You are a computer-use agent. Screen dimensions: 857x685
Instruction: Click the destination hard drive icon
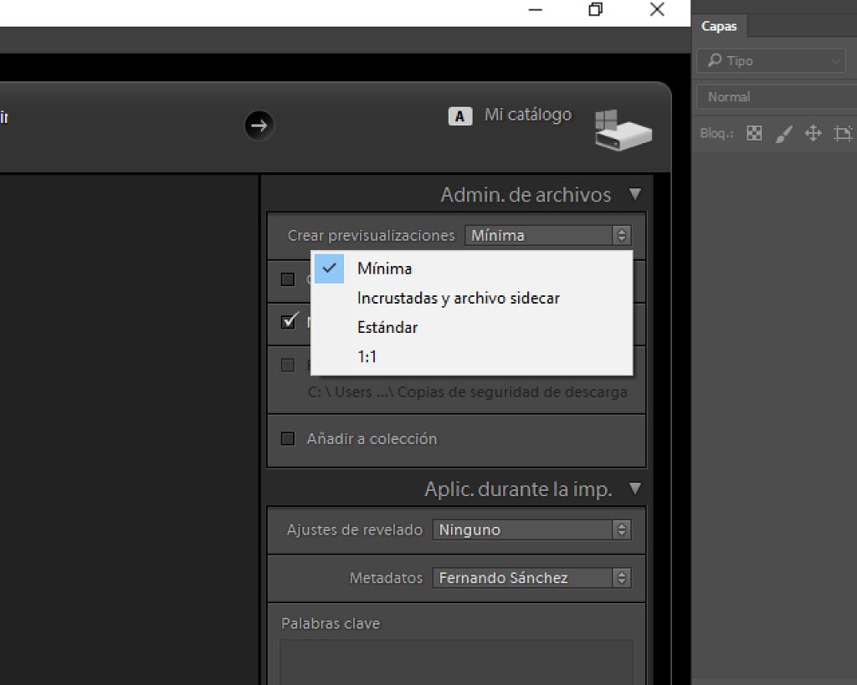[623, 130]
